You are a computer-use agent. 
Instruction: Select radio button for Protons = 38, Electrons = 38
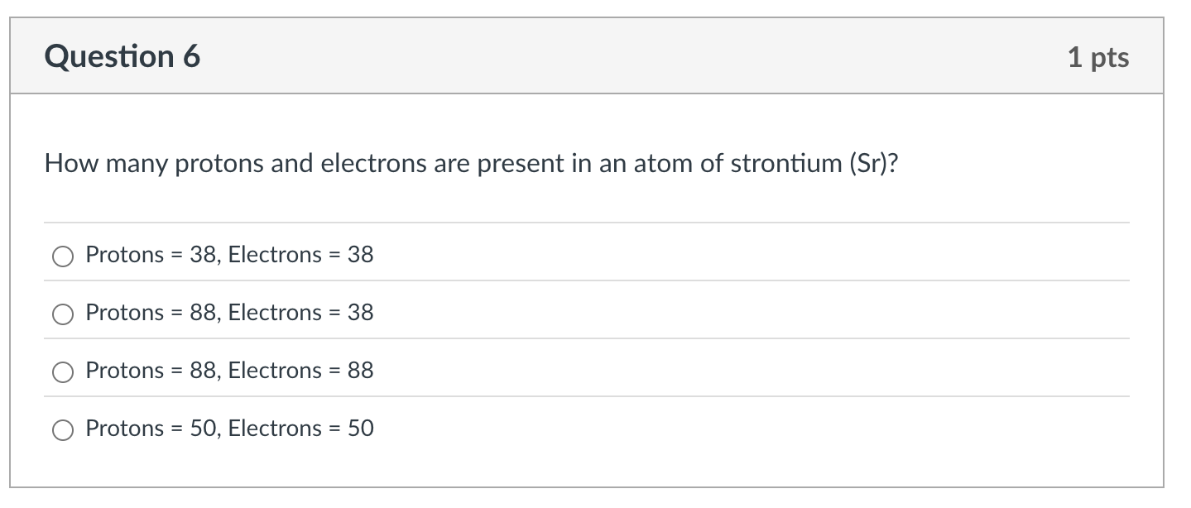(x=62, y=256)
